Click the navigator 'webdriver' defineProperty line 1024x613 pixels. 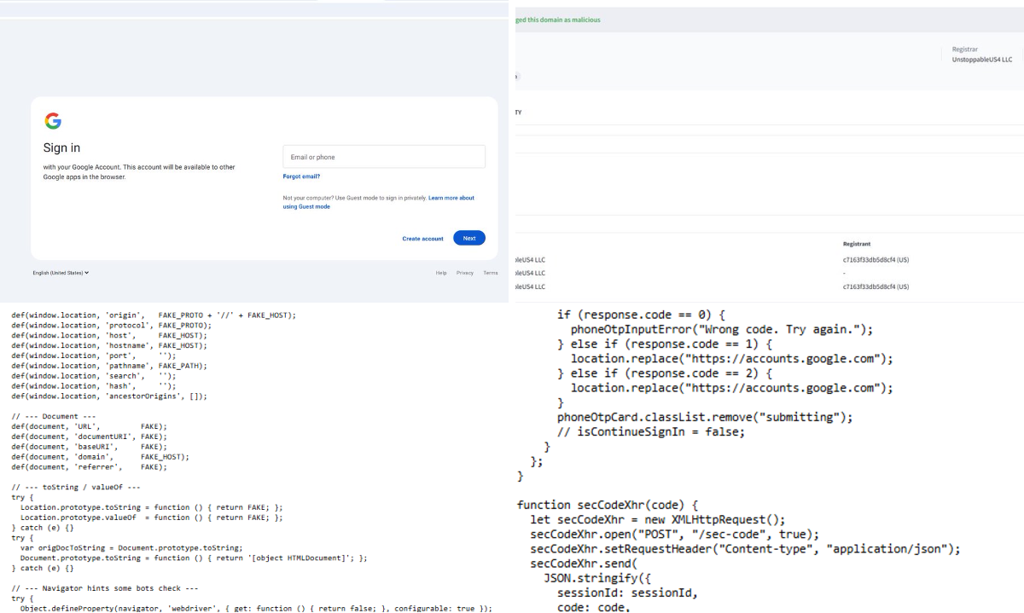(x=256, y=609)
